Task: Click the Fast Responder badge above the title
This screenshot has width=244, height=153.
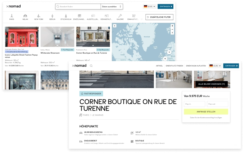Action: tap(91, 93)
